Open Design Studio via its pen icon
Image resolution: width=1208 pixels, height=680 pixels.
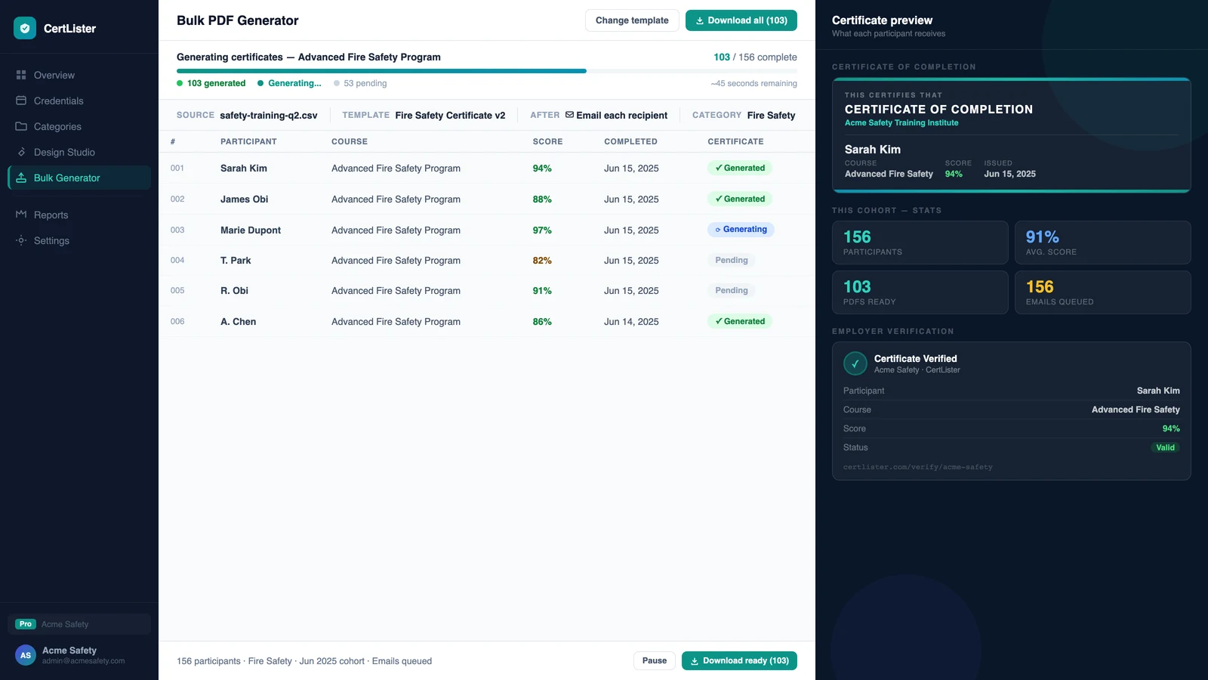coord(21,152)
